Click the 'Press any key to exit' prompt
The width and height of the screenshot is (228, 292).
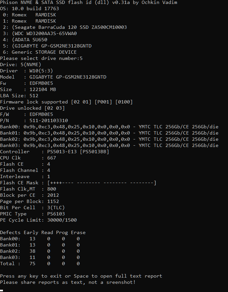pos(81,276)
